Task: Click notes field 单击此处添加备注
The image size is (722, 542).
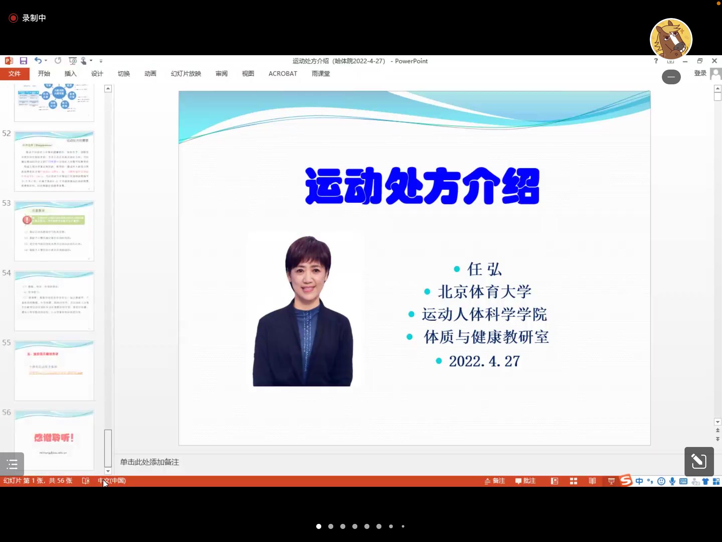Action: (x=149, y=462)
